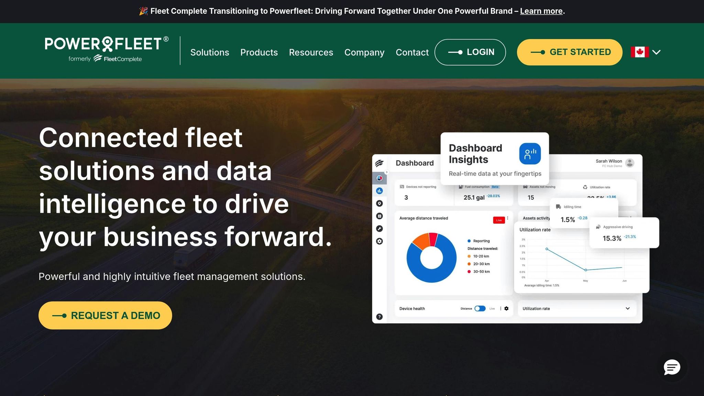This screenshot has width=704, height=396.
Task: Click the Powerfleet logo
Action: (x=107, y=49)
